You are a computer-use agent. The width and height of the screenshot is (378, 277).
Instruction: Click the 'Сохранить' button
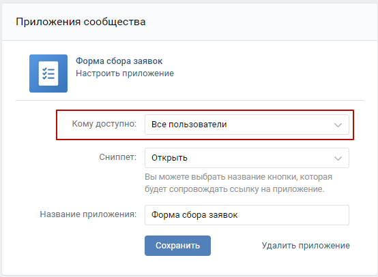pyautogui.click(x=177, y=246)
